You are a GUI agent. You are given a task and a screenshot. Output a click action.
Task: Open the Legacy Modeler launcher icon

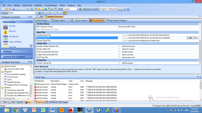[x=5, y=43]
